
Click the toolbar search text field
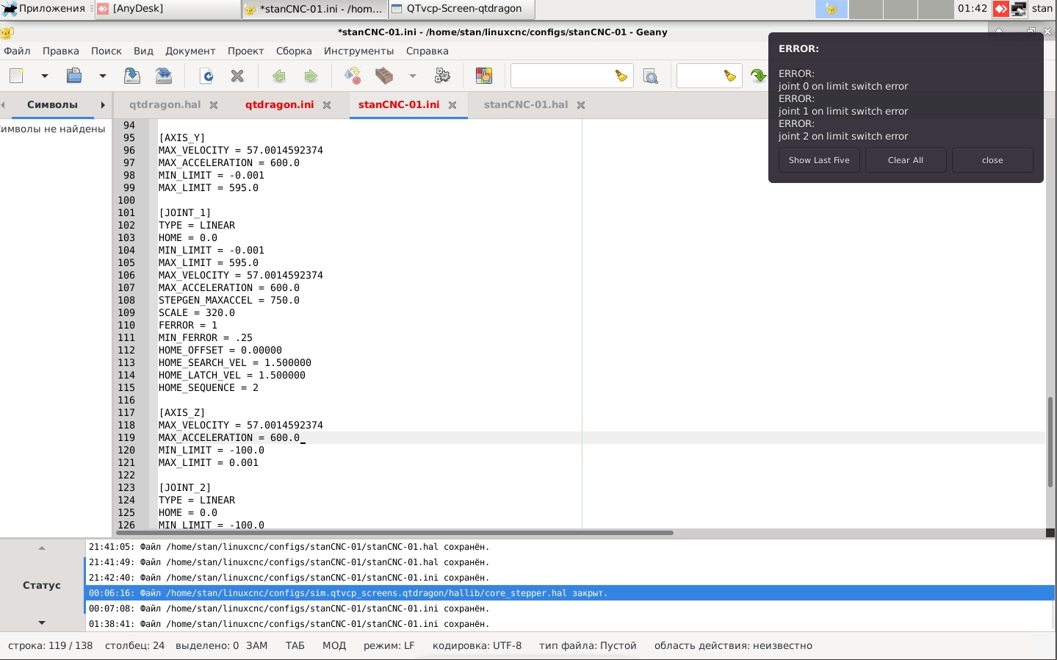point(562,76)
